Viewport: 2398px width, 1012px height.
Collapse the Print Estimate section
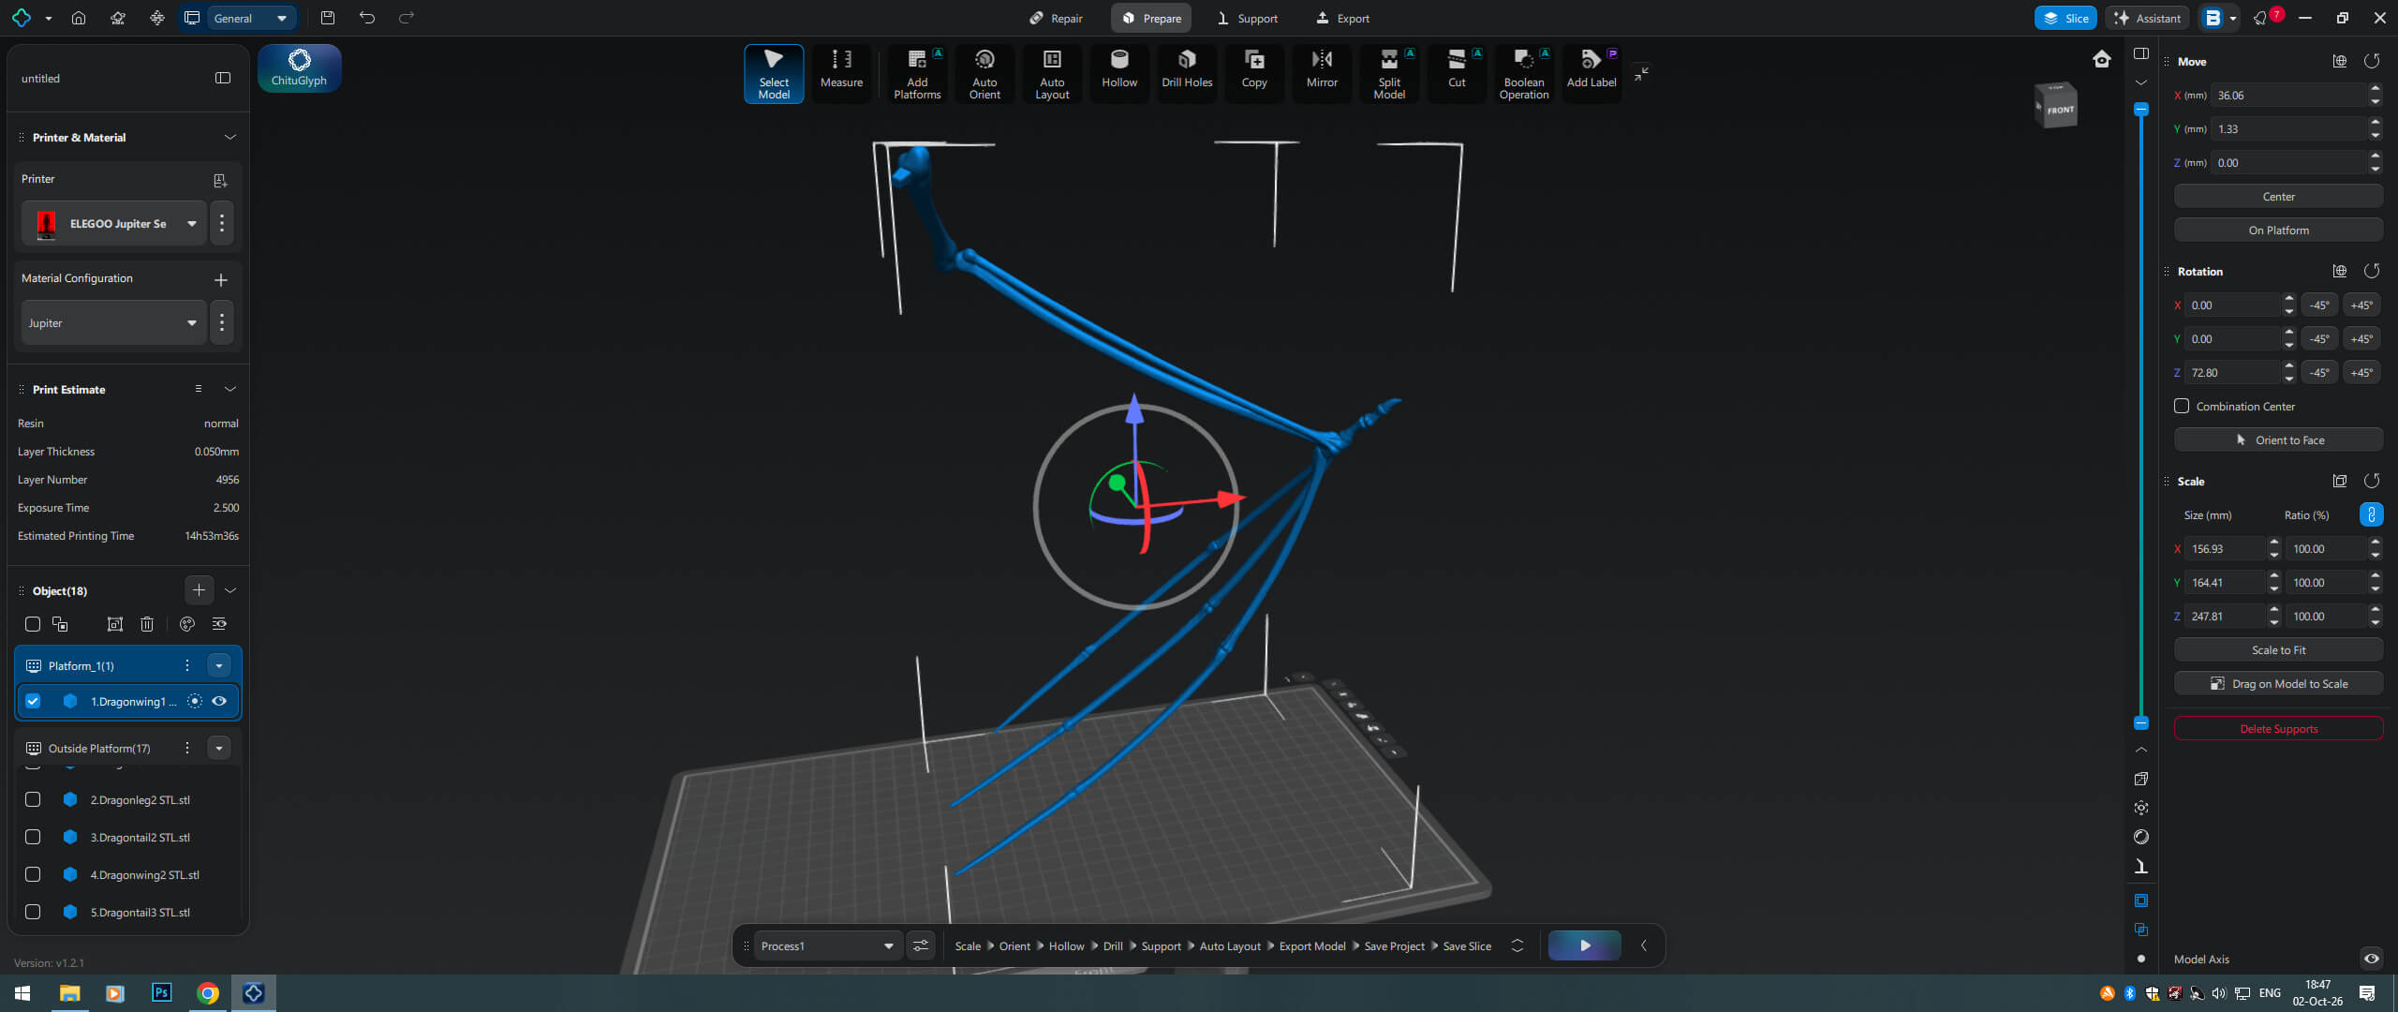229,389
